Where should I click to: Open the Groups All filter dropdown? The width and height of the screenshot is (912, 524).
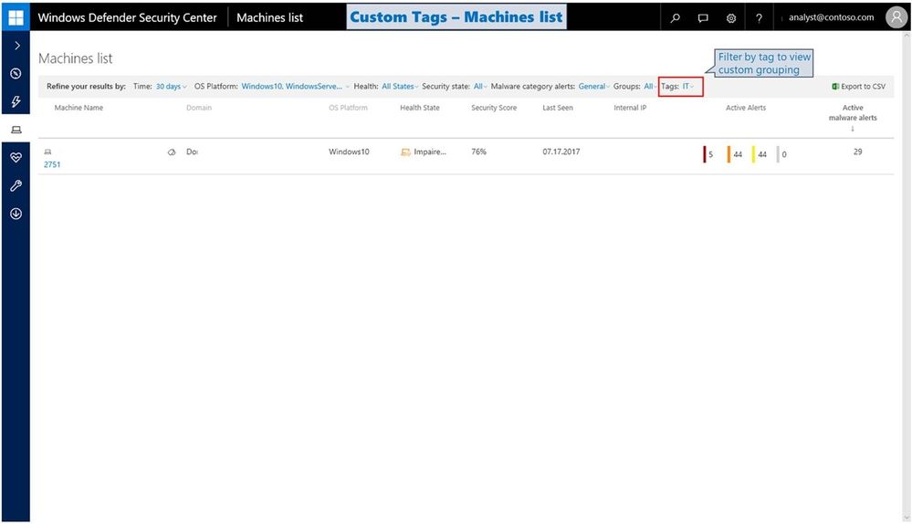650,86
